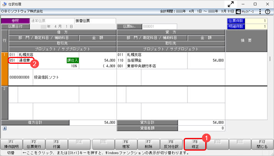
Task: Select credit account 110 当座預金
Action: [130, 60]
